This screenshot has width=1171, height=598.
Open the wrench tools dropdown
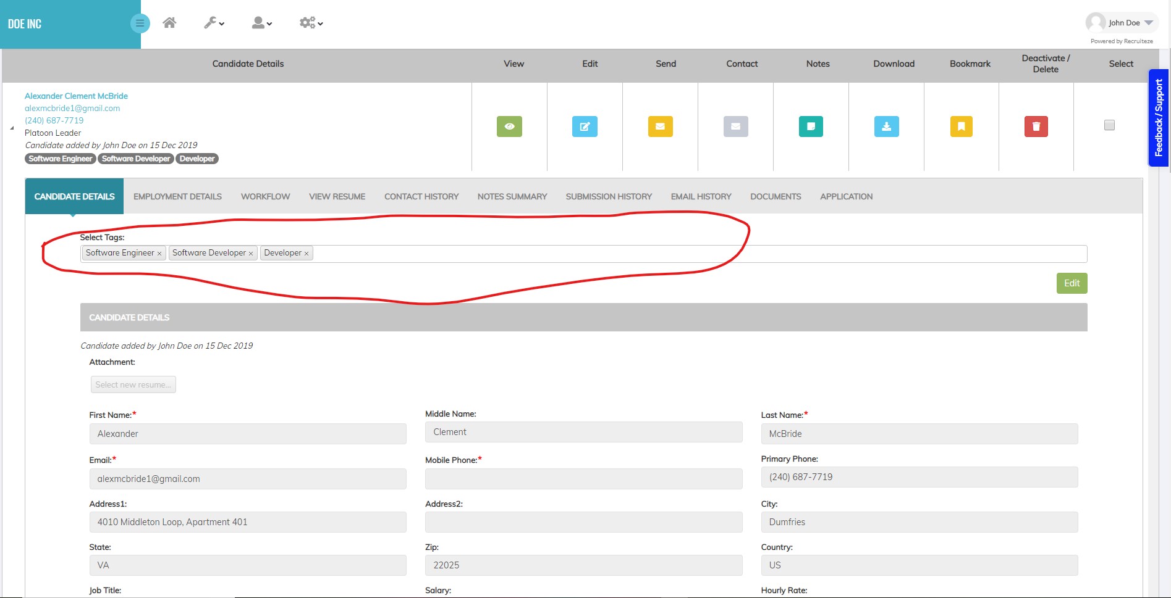pyautogui.click(x=213, y=22)
